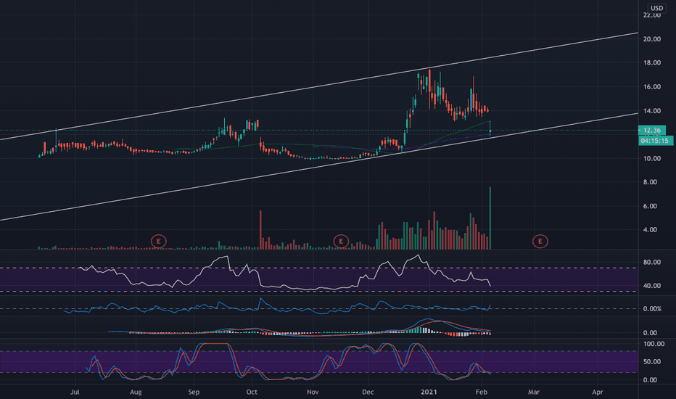Click the RSI 80.00 scale label
676x399 pixels.
click(x=652, y=262)
